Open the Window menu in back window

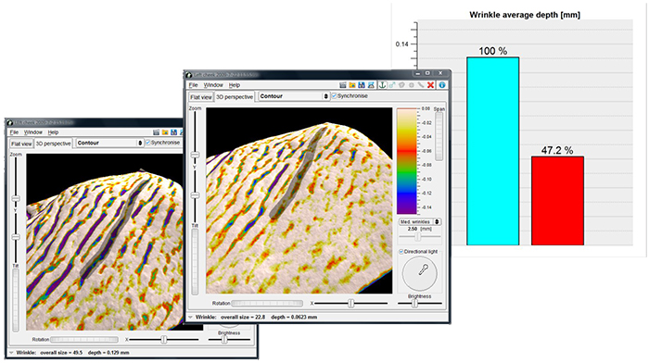[33, 132]
